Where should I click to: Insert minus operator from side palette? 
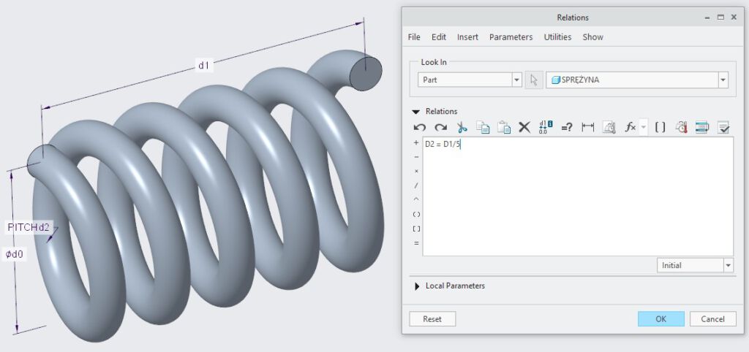pyautogui.click(x=416, y=157)
